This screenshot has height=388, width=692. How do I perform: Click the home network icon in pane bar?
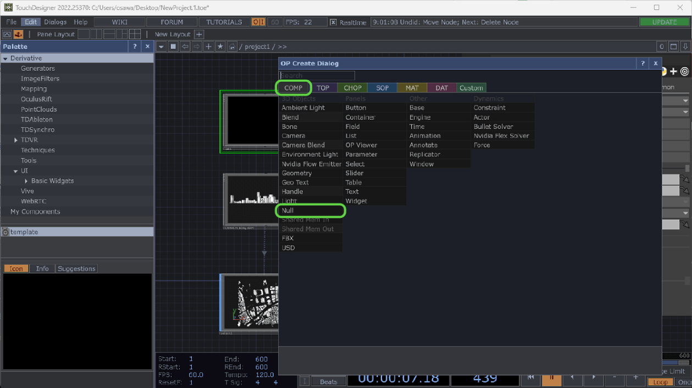coord(232,47)
